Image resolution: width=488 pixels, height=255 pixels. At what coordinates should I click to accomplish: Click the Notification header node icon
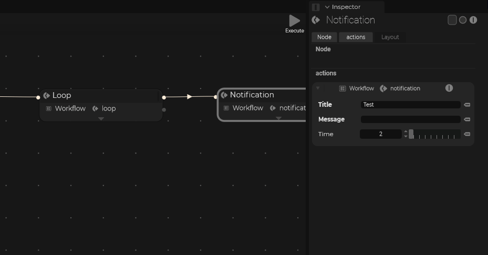(316, 20)
